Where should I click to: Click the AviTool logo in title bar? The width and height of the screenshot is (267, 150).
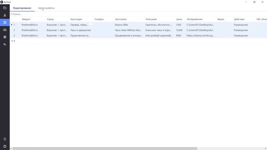pos(2,2)
